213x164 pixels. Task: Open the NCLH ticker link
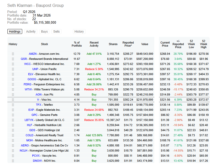(23, 151)
